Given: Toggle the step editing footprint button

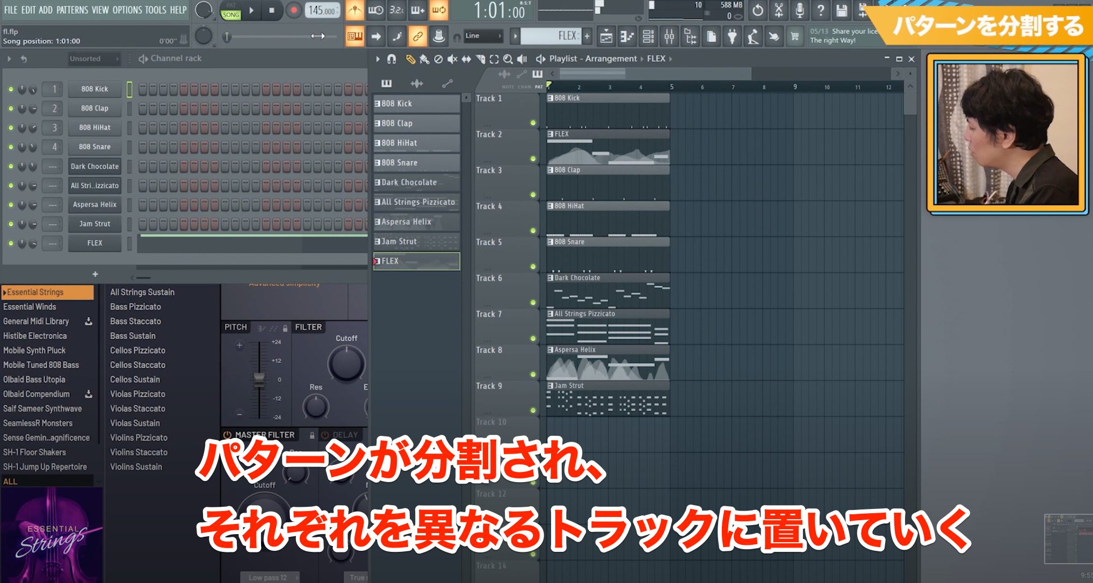Looking at the screenshot, I should pyautogui.click(x=396, y=37).
